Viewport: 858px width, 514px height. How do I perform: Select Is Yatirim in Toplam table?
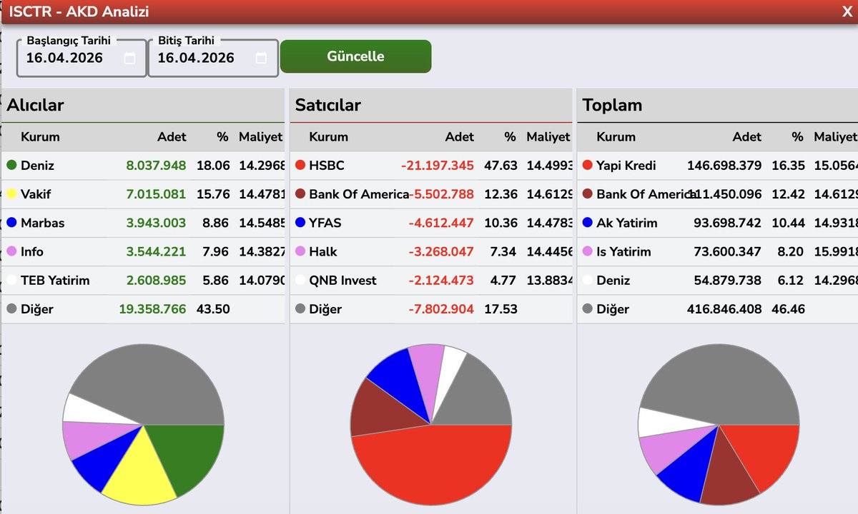click(623, 251)
